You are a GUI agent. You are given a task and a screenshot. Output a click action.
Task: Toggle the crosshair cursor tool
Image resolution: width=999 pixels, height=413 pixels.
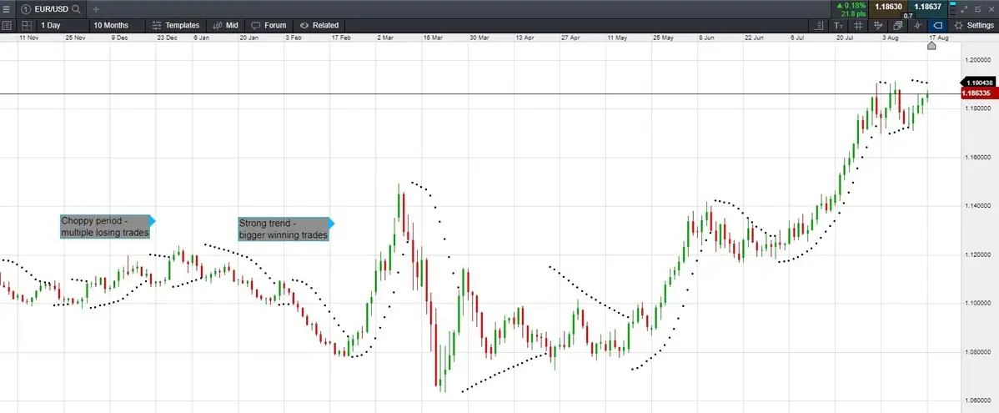click(x=917, y=25)
